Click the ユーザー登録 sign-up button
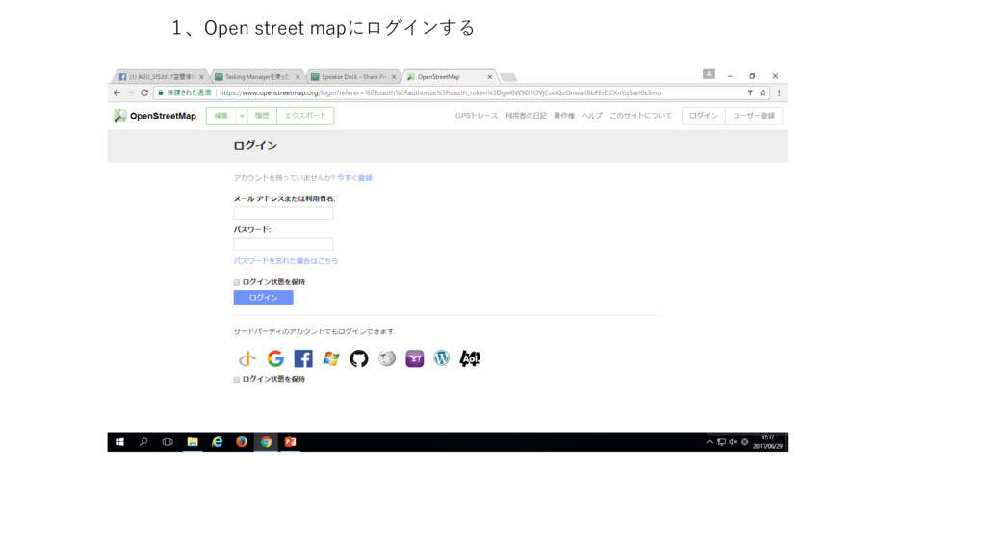This screenshot has width=986, height=555. (753, 116)
